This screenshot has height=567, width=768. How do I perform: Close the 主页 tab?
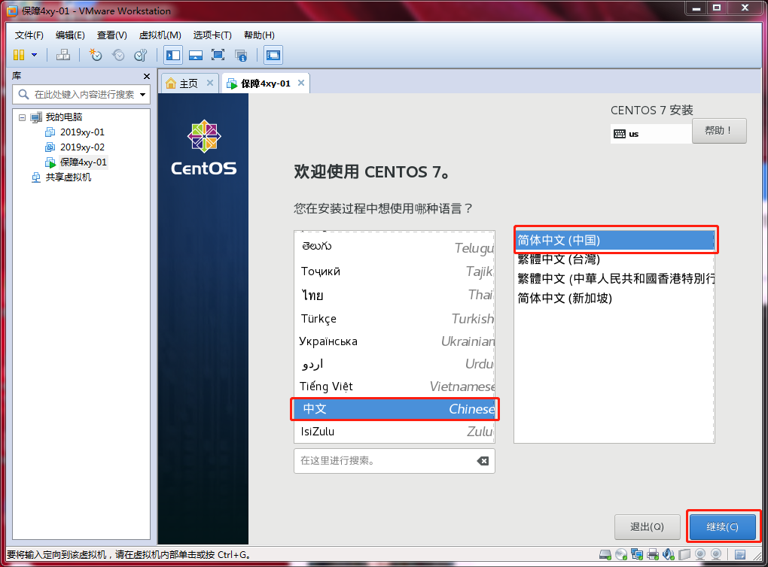[x=209, y=83]
